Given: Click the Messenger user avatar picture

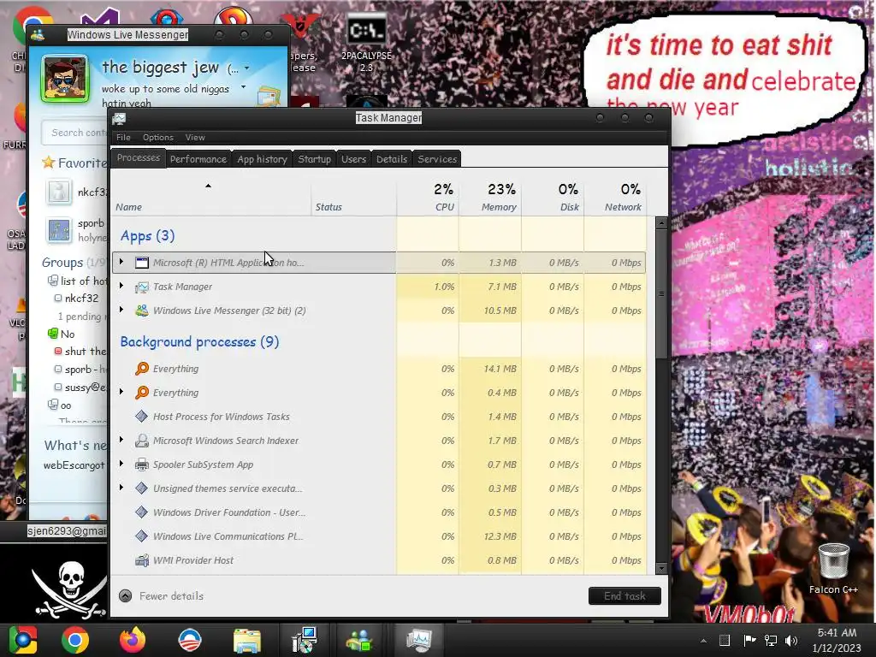Looking at the screenshot, I should click(x=65, y=79).
